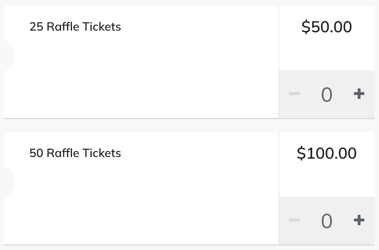Click the "25 Raffle Tickets" title
The height and width of the screenshot is (250, 379).
click(75, 27)
